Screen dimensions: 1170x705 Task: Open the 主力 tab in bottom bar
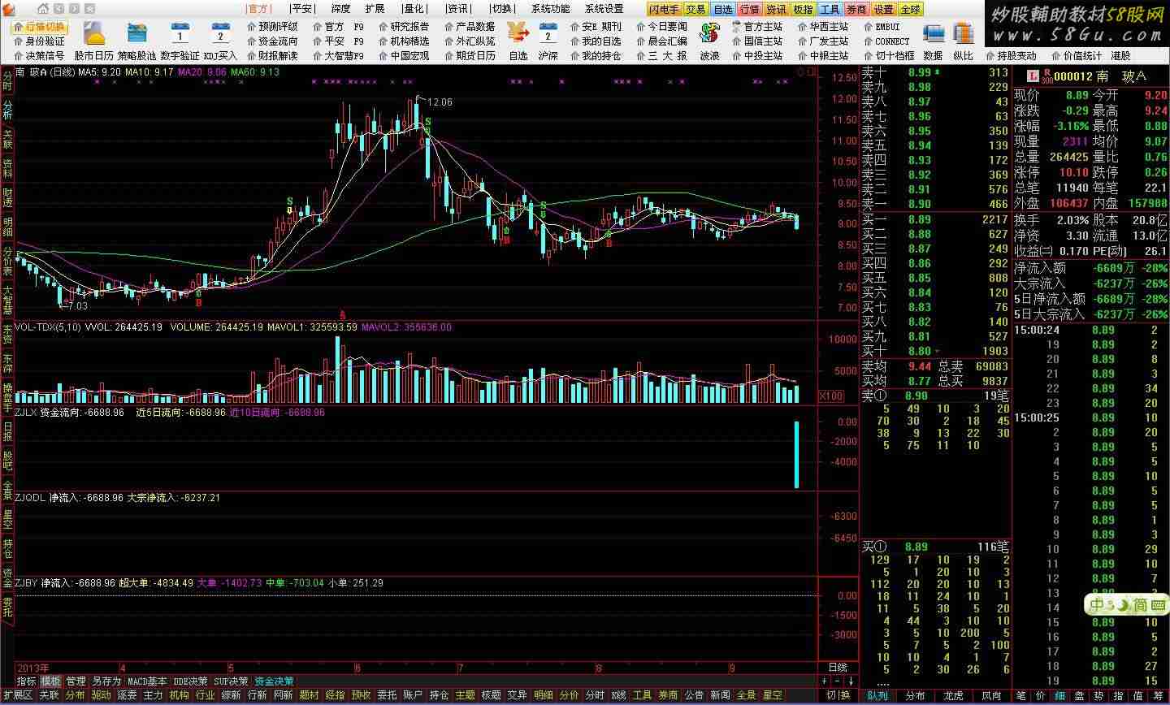[x=153, y=695]
